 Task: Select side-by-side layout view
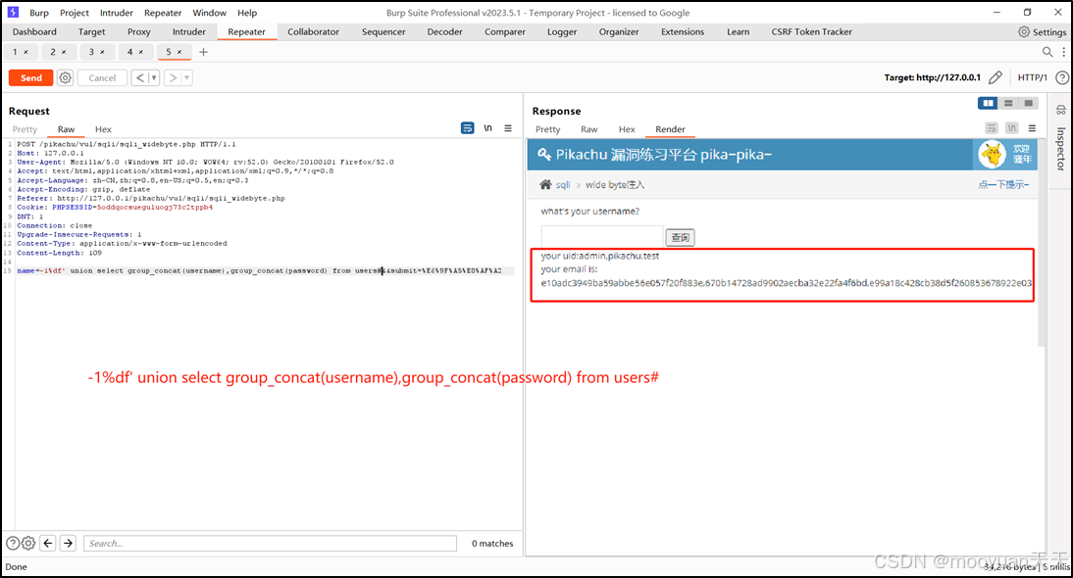click(988, 103)
